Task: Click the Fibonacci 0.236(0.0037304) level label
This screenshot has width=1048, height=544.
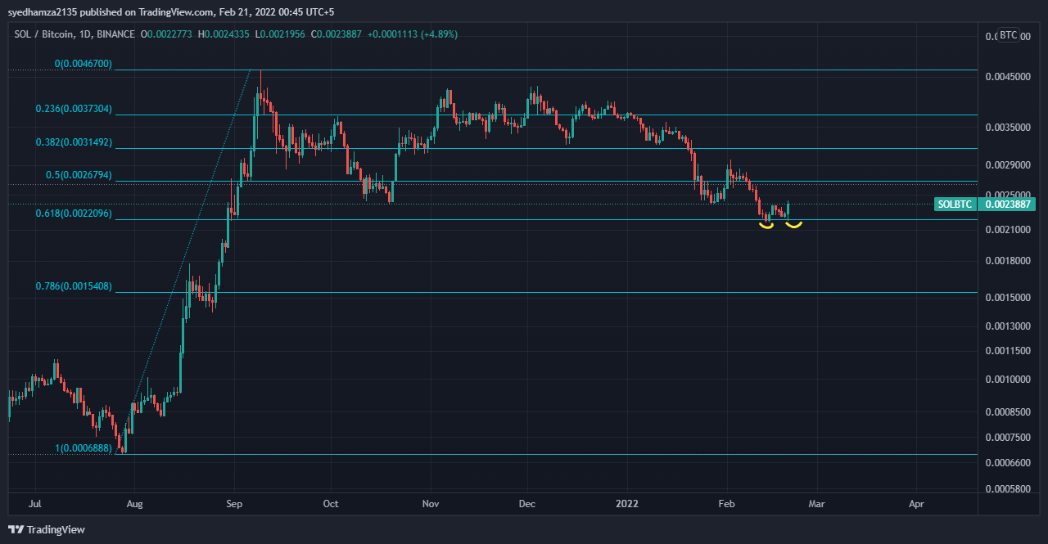Action: point(74,109)
